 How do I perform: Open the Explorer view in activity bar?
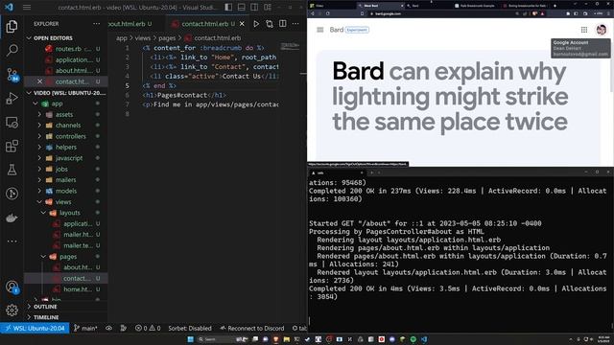12,26
